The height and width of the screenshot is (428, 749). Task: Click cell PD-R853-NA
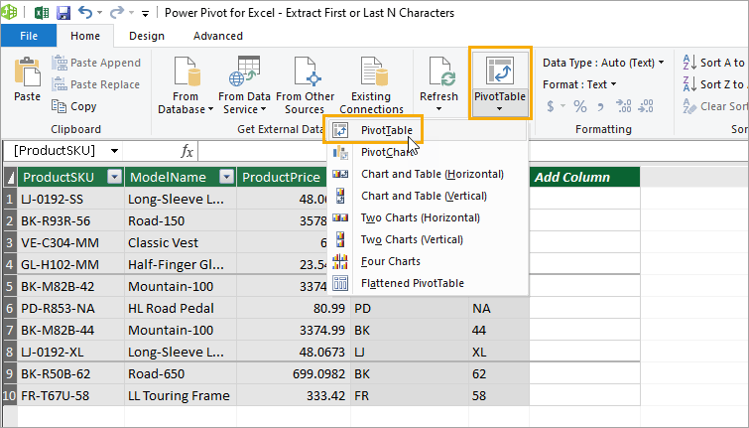click(x=70, y=309)
